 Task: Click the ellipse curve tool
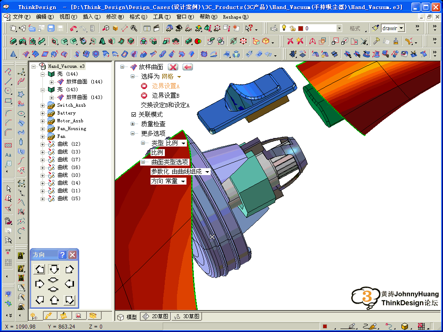[x=21, y=114]
